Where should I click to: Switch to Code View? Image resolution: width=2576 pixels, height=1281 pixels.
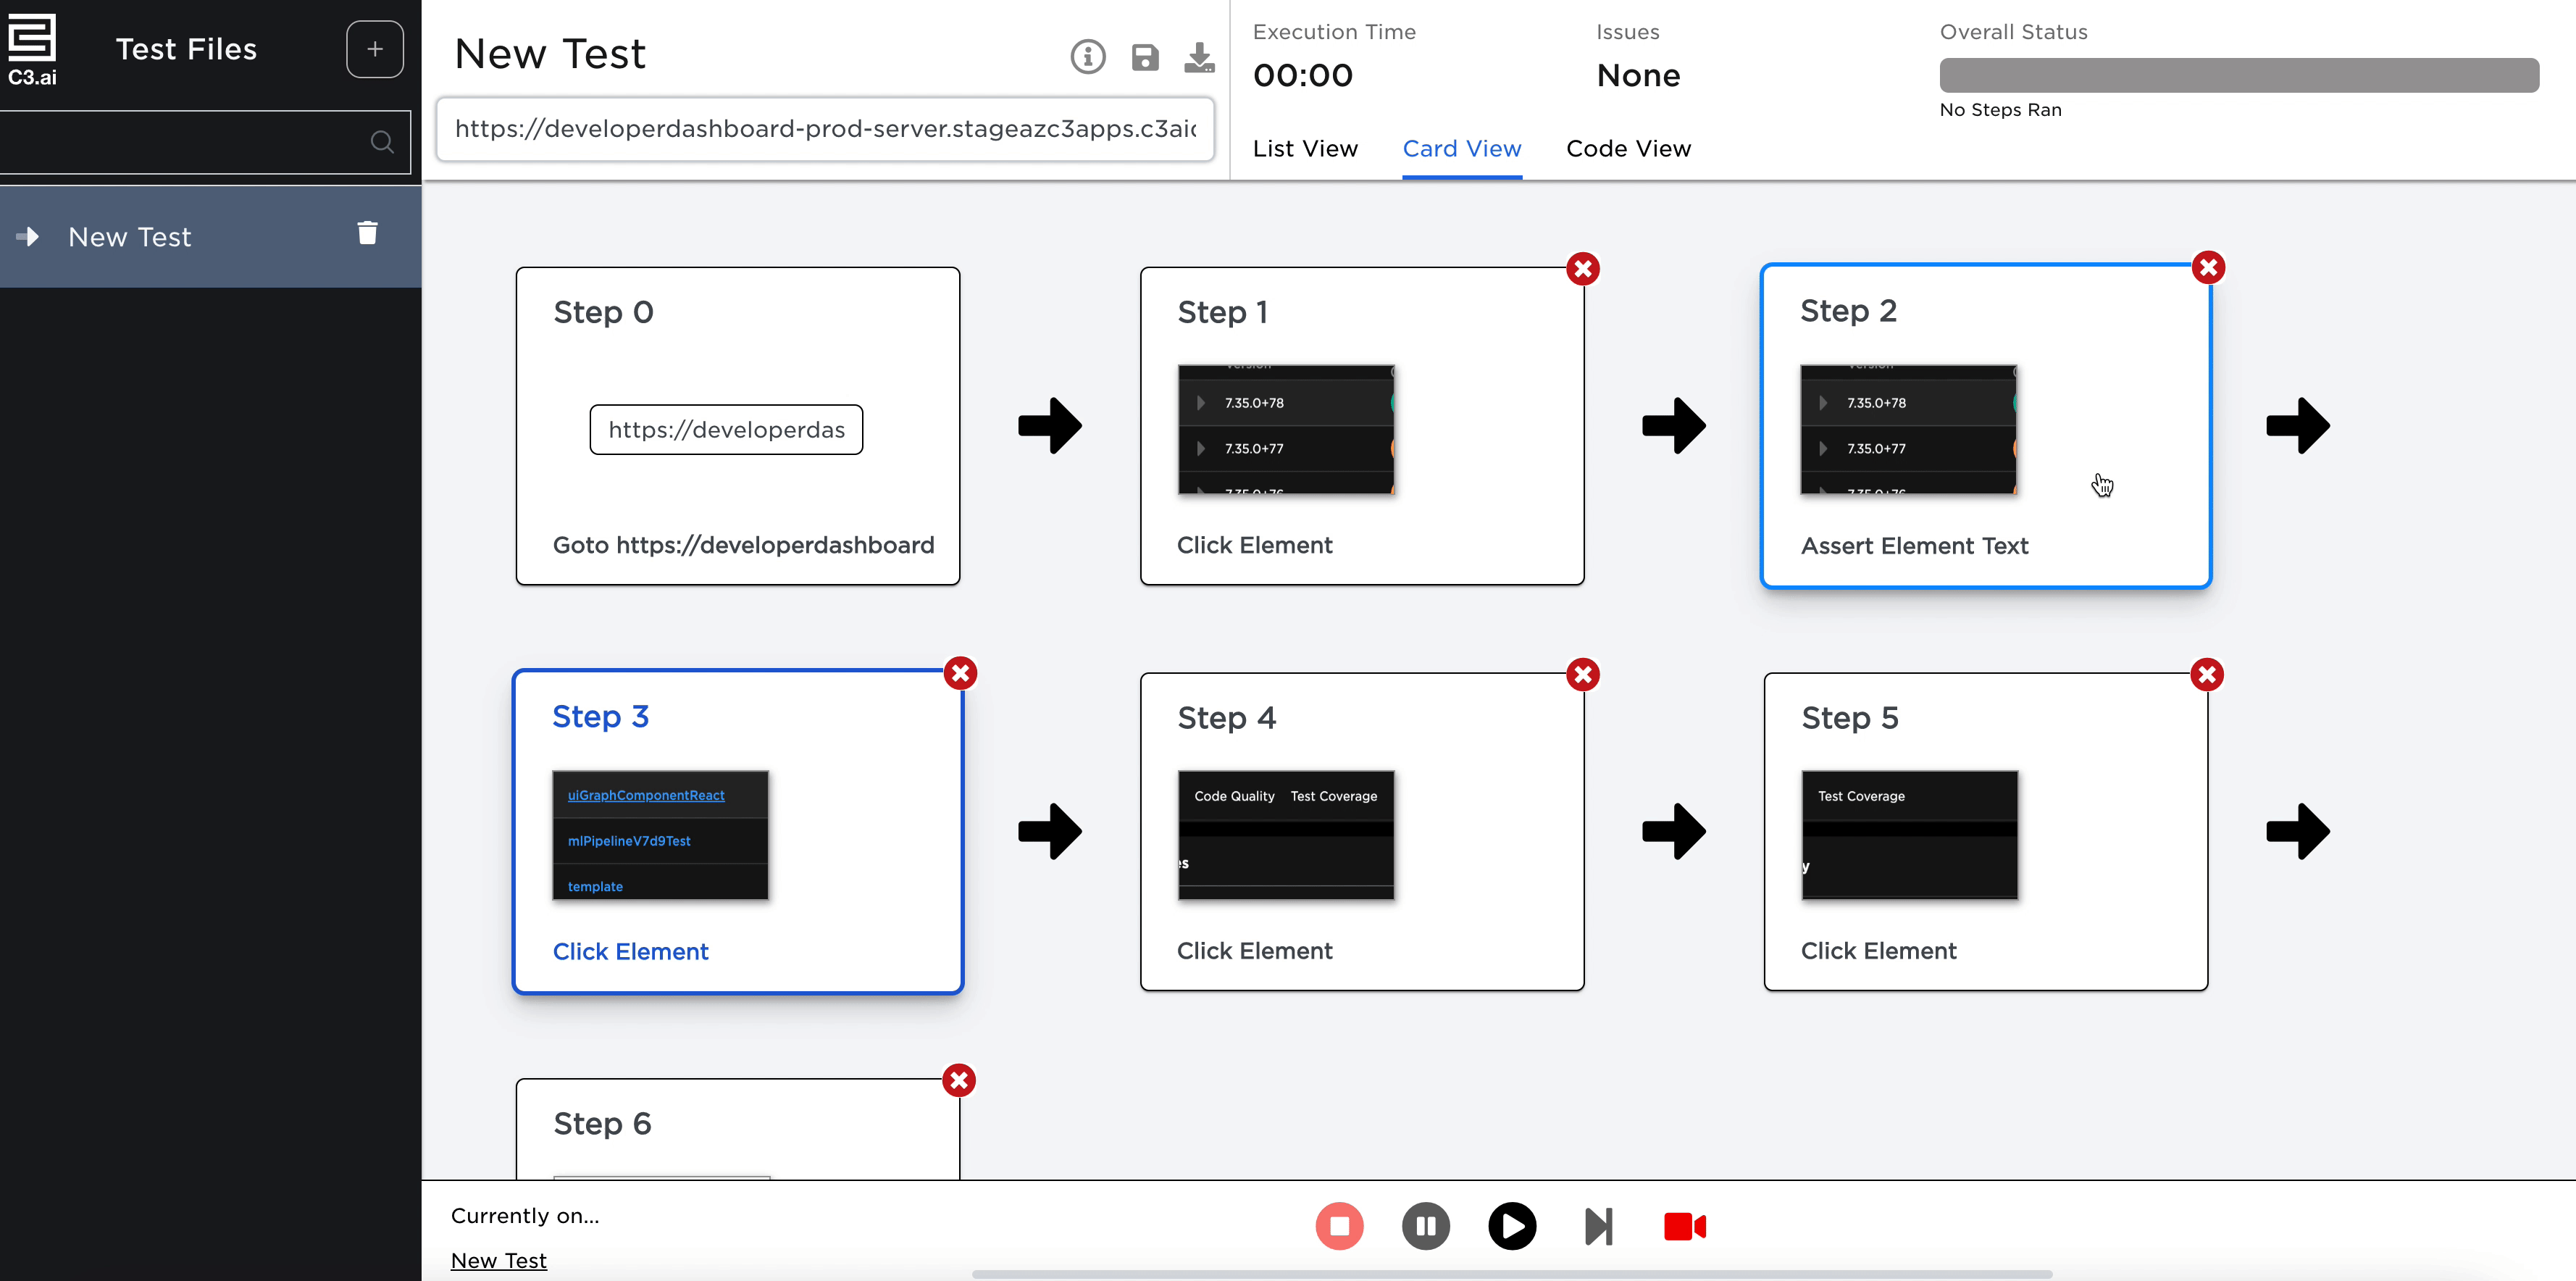[1628, 148]
